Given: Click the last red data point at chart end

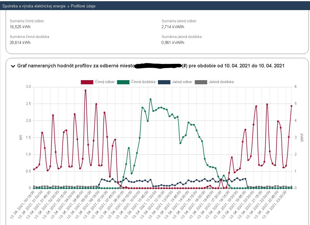Looking at the screenshot, I should pyautogui.click(x=292, y=106).
